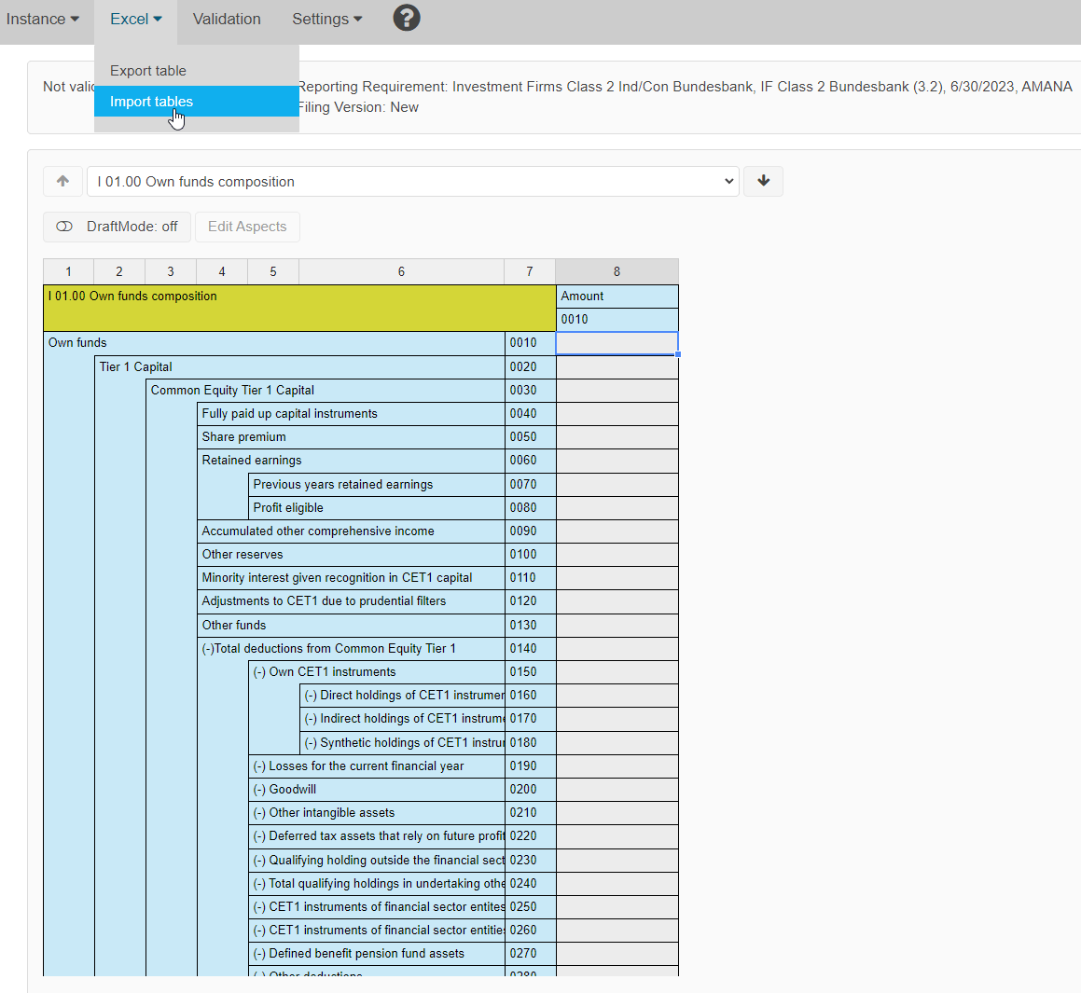Toggle DraftMode switch on
This screenshot has height=993, width=1081.
(117, 227)
